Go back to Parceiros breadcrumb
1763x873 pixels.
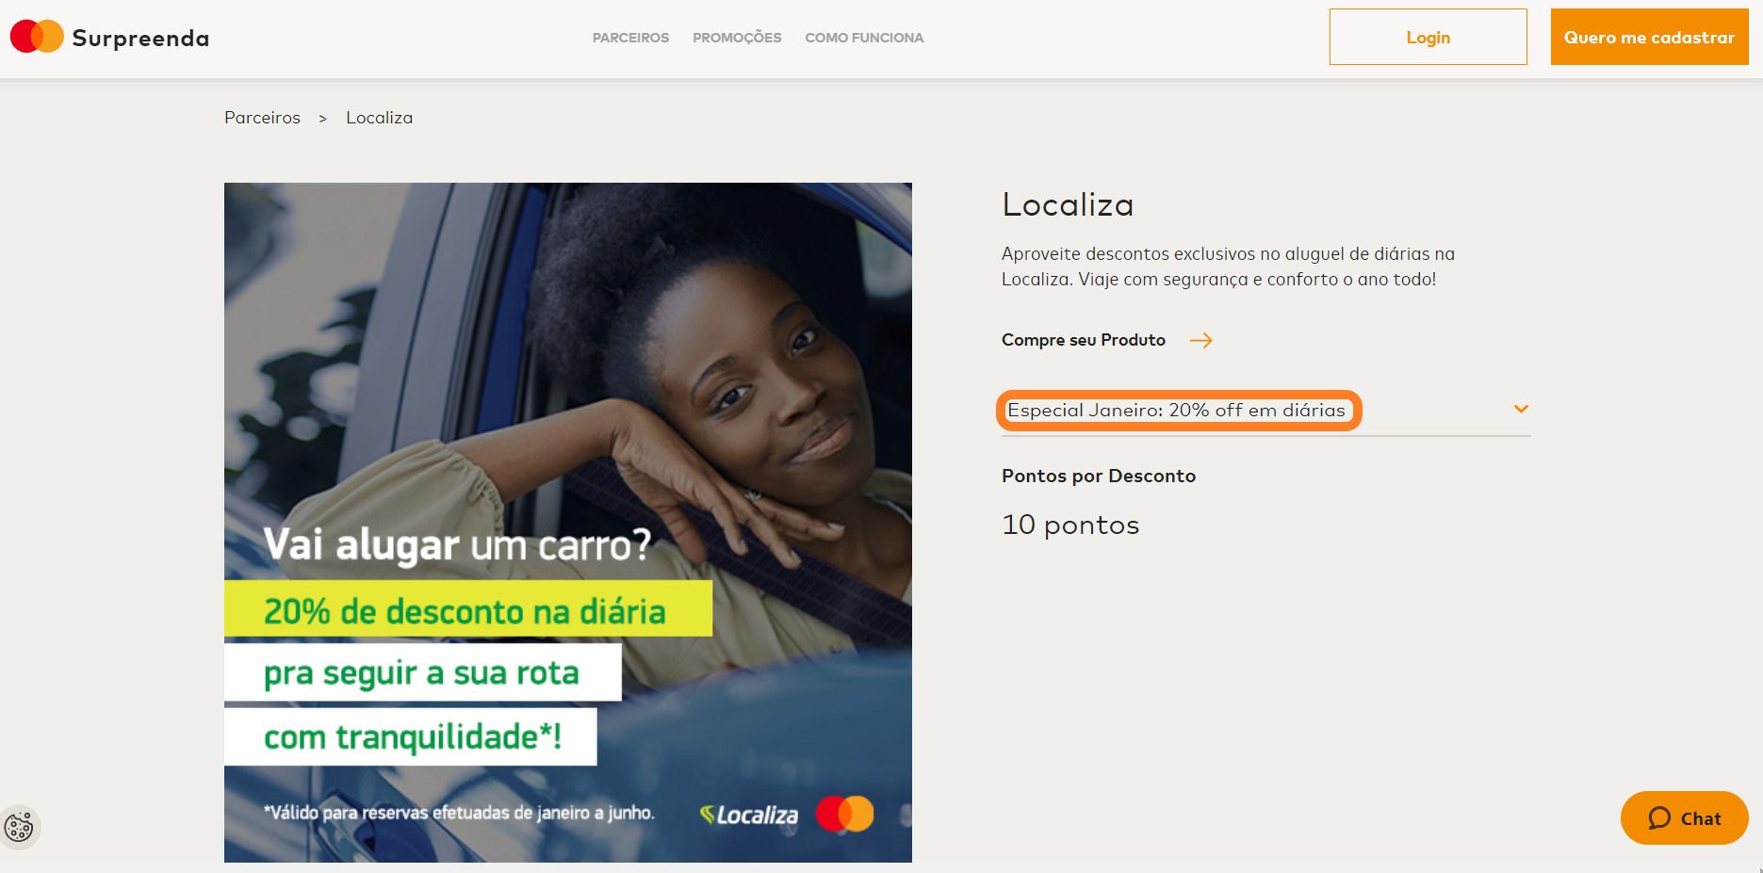[262, 118]
